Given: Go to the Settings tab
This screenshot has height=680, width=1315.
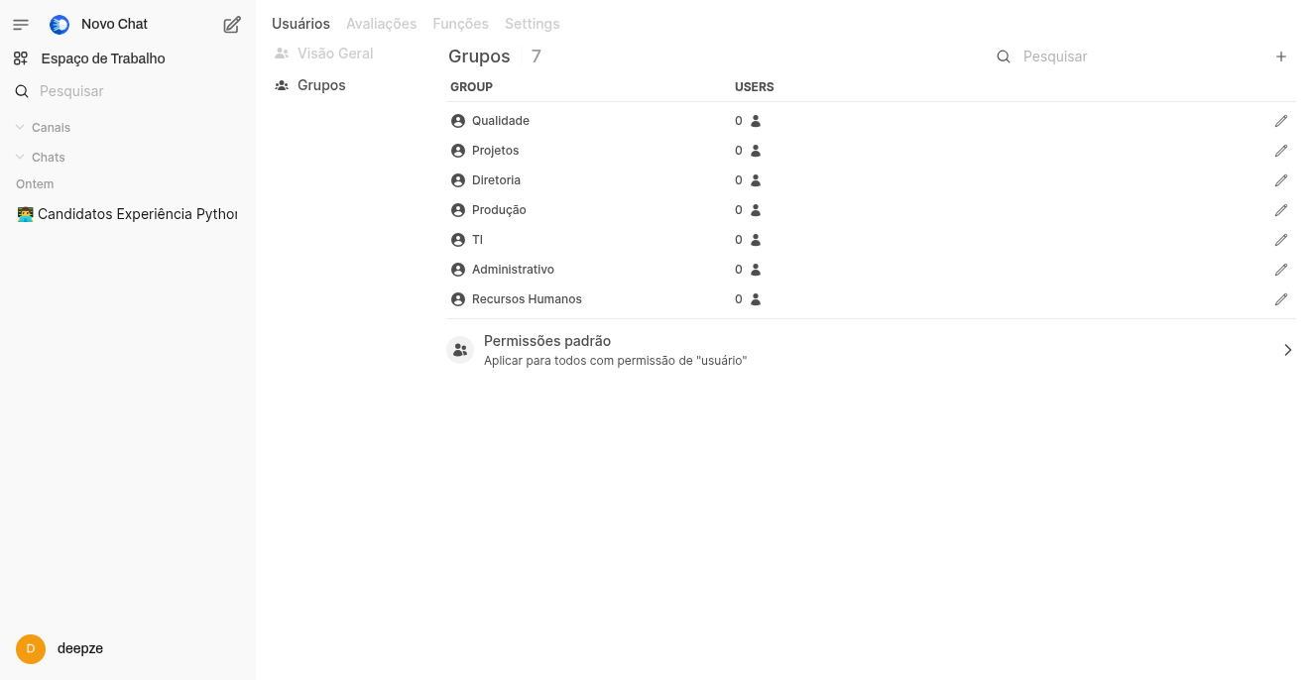Looking at the screenshot, I should point(532,24).
